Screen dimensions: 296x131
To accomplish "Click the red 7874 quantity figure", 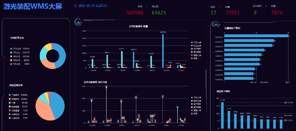I will point(277,13).
